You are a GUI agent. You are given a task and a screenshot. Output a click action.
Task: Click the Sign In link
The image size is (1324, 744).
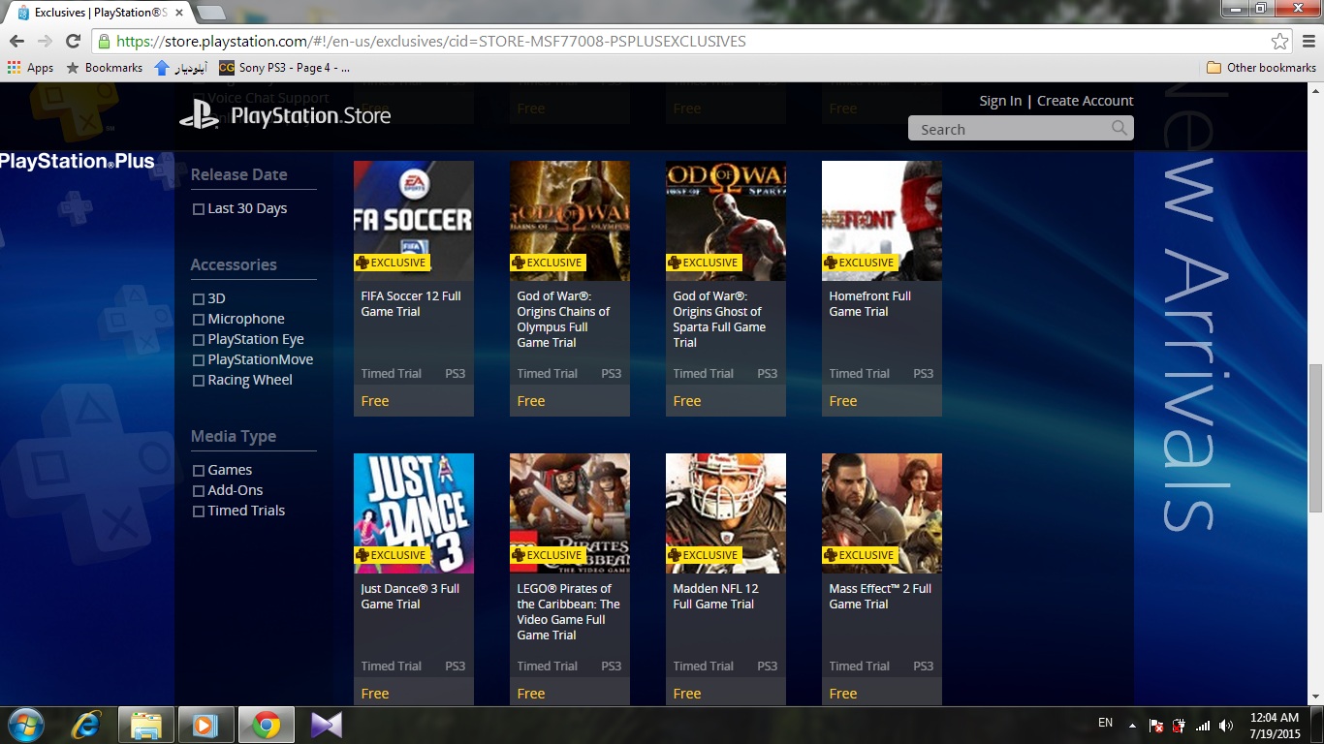[x=999, y=101]
